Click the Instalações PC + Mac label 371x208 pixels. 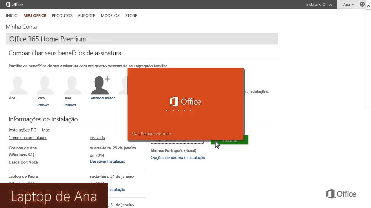tap(29, 130)
